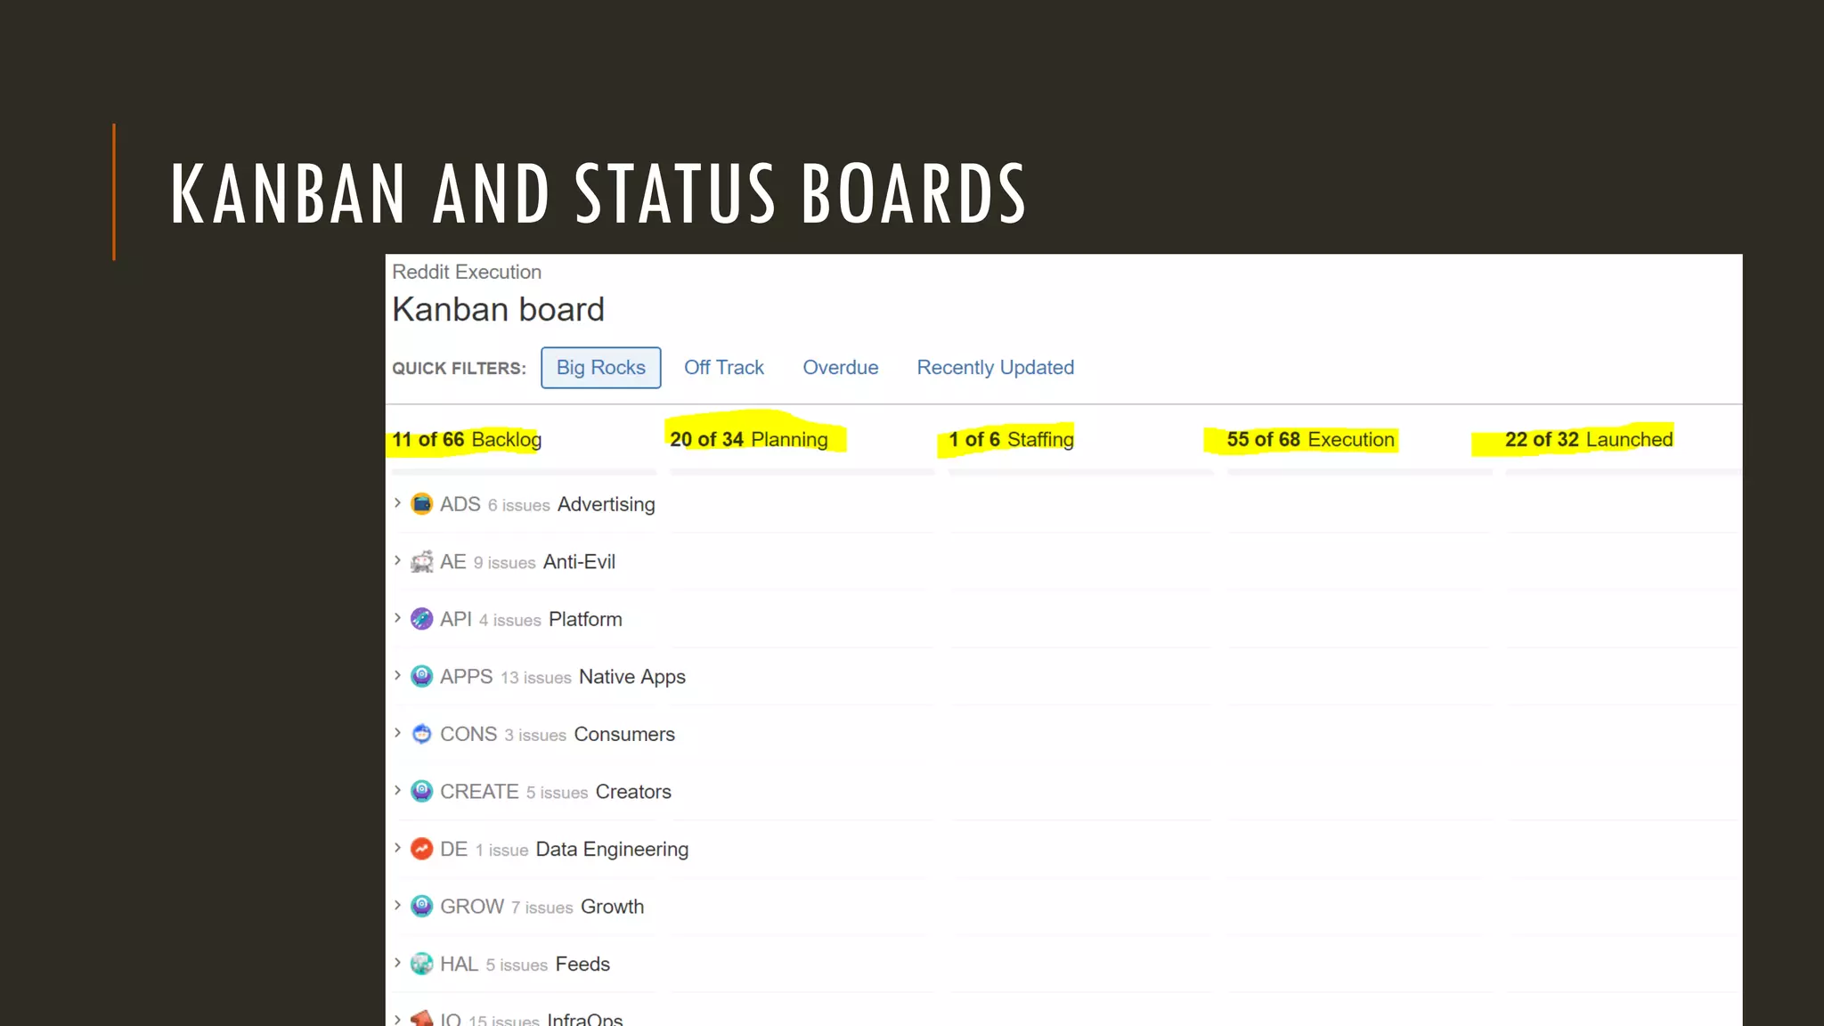Select the Feeds swimlane name
The width and height of the screenshot is (1824, 1026).
[582, 964]
